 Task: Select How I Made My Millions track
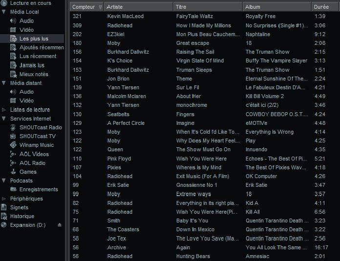point(204,25)
